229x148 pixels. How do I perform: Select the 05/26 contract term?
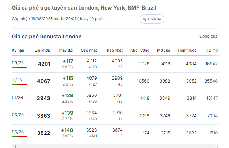(18, 132)
